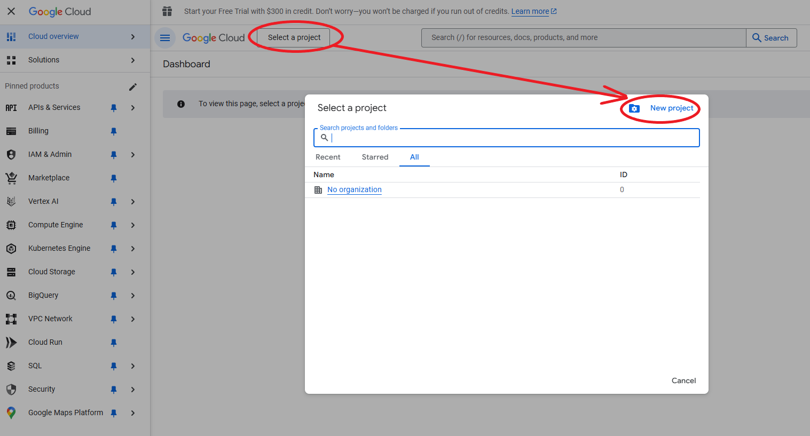This screenshot has width=810, height=436.
Task: Click the New project folder icon
Action: (634, 108)
